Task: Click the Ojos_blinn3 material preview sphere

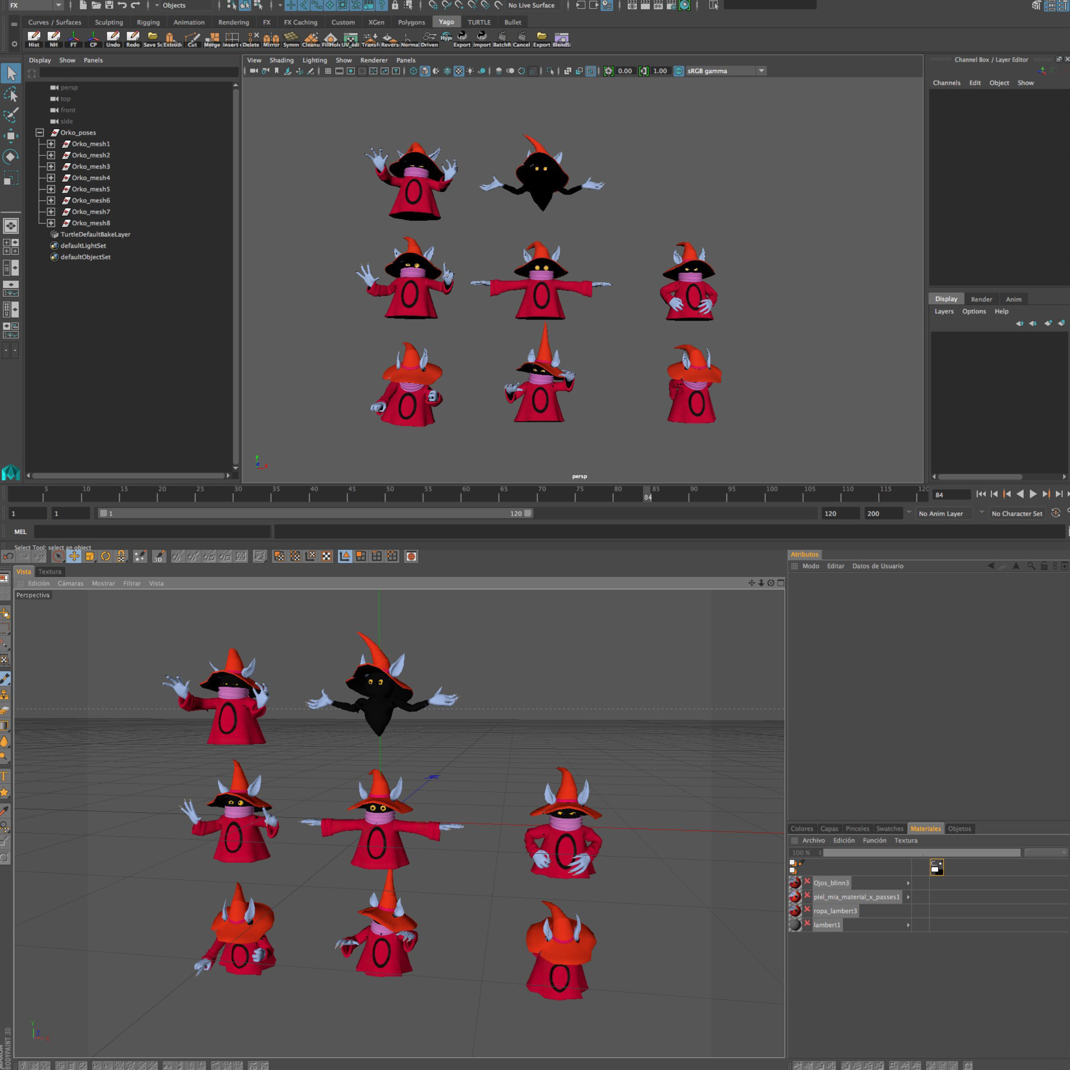Action: (x=795, y=882)
